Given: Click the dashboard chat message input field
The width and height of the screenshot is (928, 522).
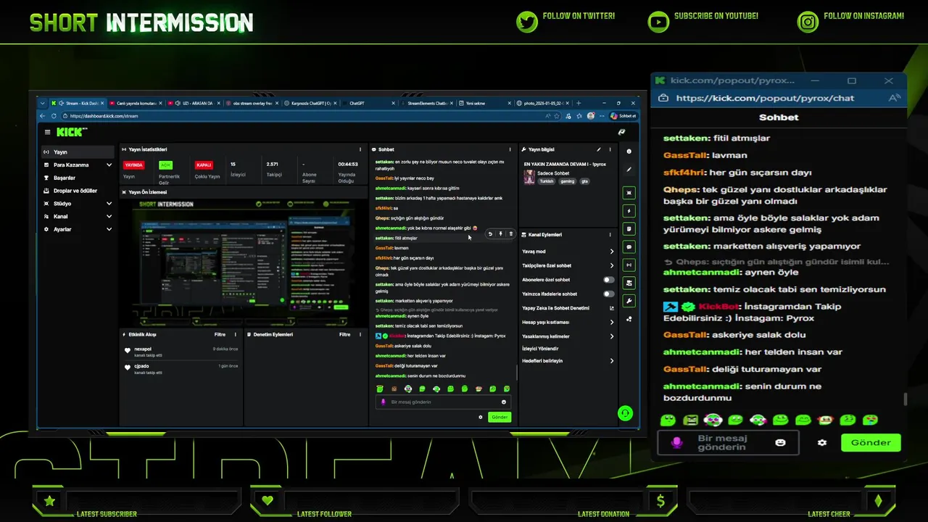Looking at the screenshot, I should coord(443,402).
